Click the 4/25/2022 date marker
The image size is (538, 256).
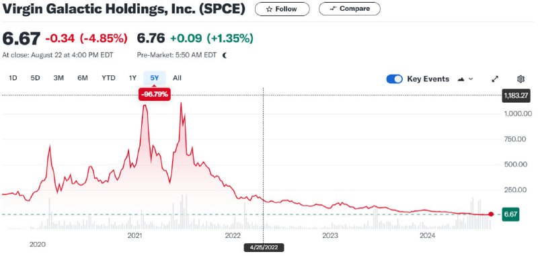click(x=264, y=247)
